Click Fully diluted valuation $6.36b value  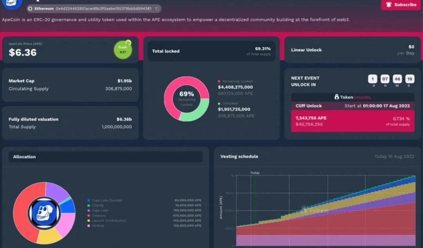[124, 119]
